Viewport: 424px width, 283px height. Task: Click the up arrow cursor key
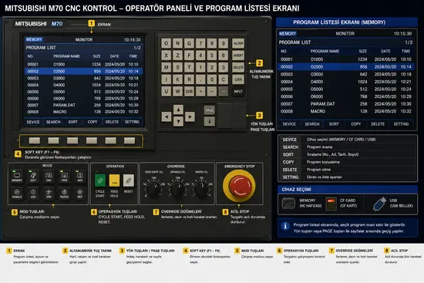pyautogui.click(x=178, y=109)
